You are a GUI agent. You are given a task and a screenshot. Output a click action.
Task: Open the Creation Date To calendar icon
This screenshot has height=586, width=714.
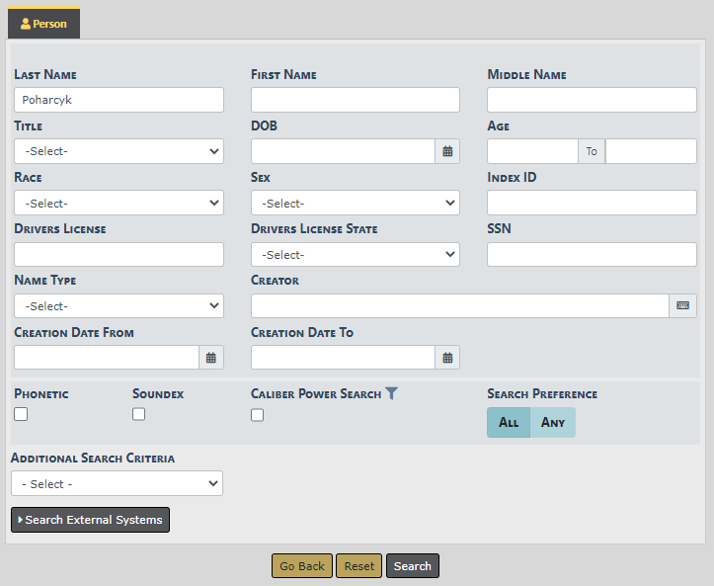point(447,358)
